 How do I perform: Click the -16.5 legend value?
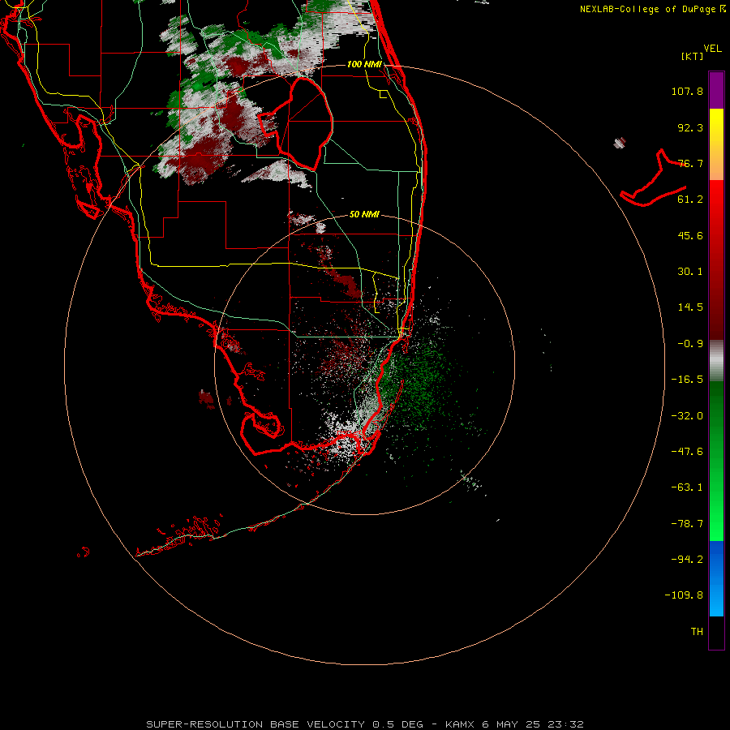point(687,380)
